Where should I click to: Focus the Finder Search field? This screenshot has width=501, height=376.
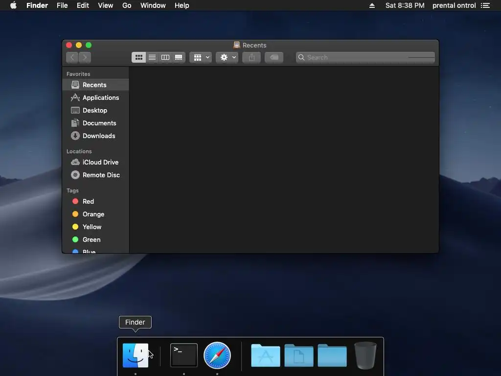(x=365, y=57)
